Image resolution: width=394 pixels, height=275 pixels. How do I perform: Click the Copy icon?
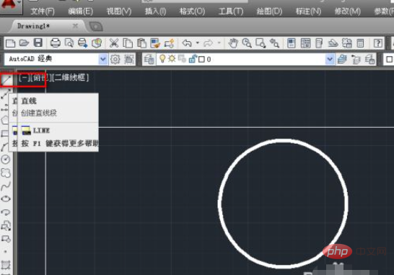(128, 43)
